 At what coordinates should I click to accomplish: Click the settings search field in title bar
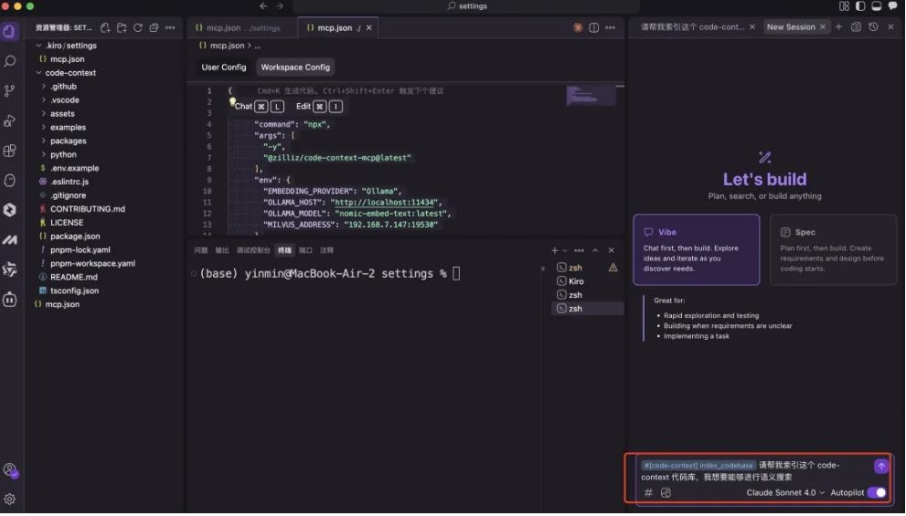click(467, 5)
